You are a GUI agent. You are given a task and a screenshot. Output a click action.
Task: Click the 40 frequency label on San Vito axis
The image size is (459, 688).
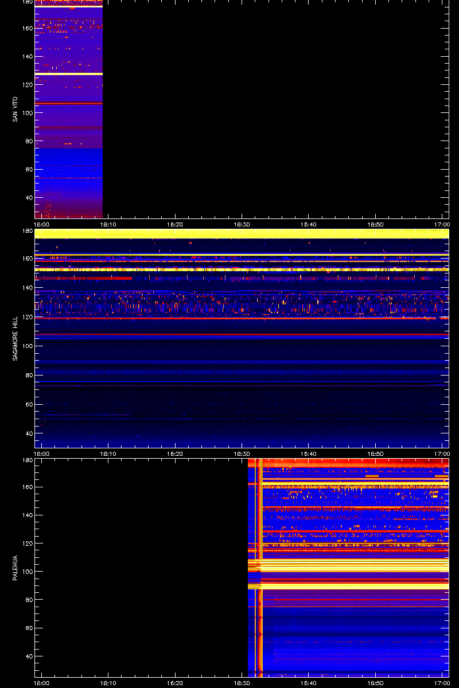(29, 197)
